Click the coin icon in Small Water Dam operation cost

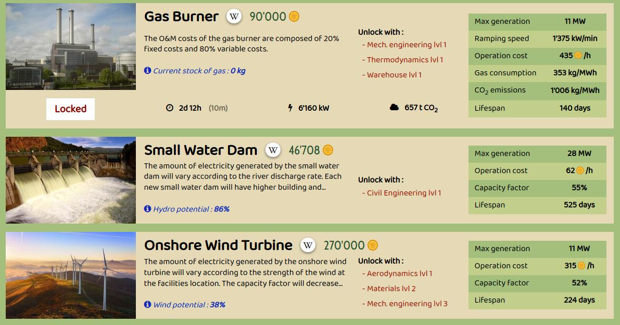click(x=580, y=171)
